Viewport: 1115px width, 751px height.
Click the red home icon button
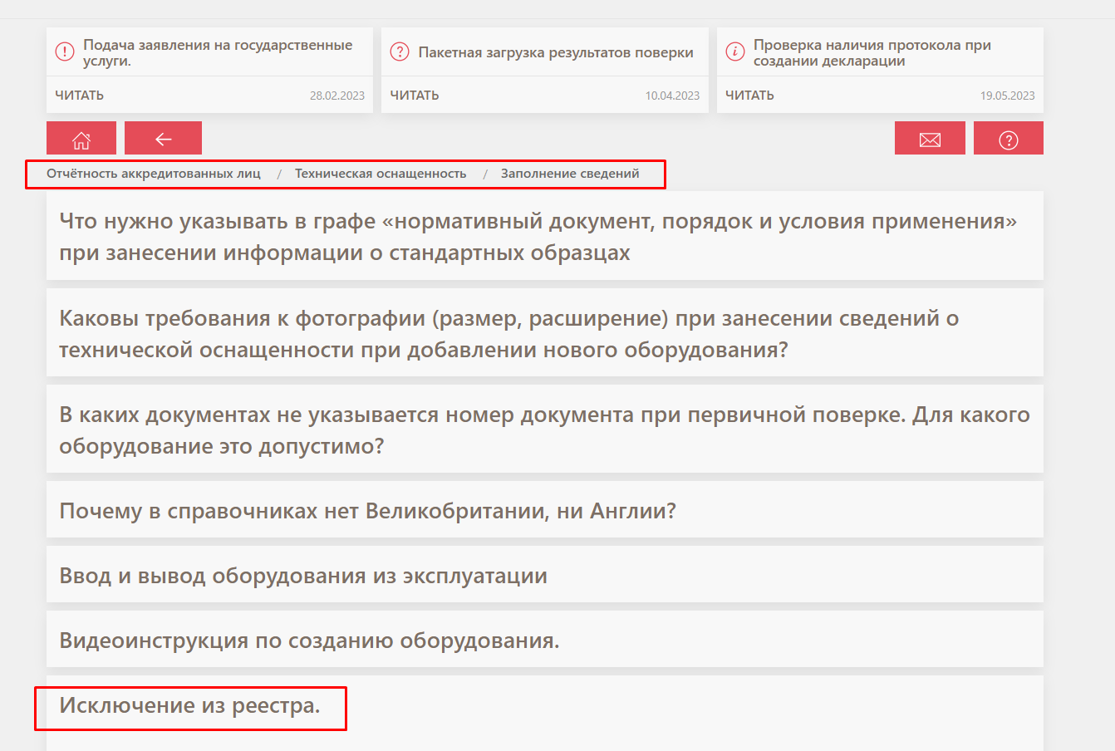click(x=81, y=139)
